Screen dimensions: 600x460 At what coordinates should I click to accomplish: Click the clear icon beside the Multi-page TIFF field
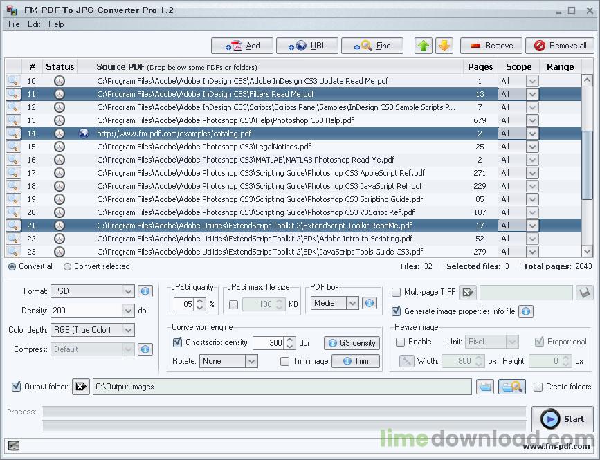(x=467, y=292)
